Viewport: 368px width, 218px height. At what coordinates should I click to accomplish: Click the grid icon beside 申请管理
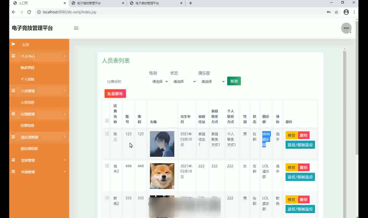pos(13,171)
